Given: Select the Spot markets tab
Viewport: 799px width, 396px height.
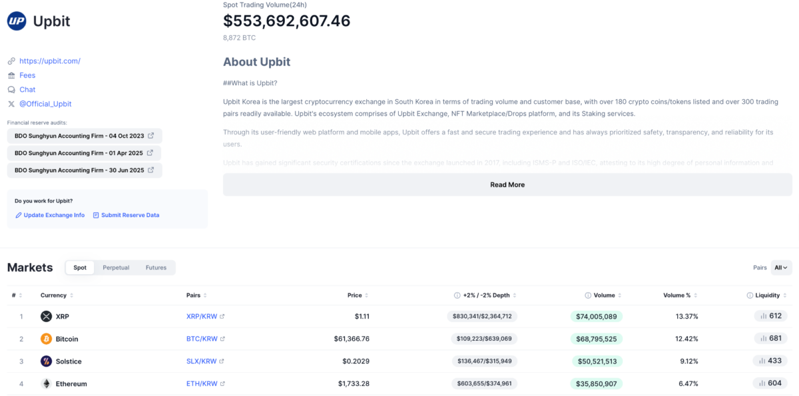Looking at the screenshot, I should (x=80, y=268).
